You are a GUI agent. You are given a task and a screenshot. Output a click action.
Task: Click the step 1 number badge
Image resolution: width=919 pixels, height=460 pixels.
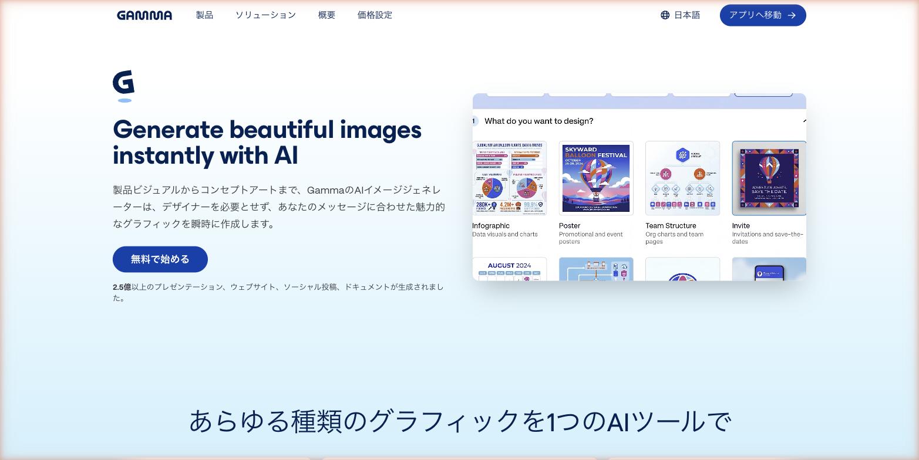(x=475, y=121)
